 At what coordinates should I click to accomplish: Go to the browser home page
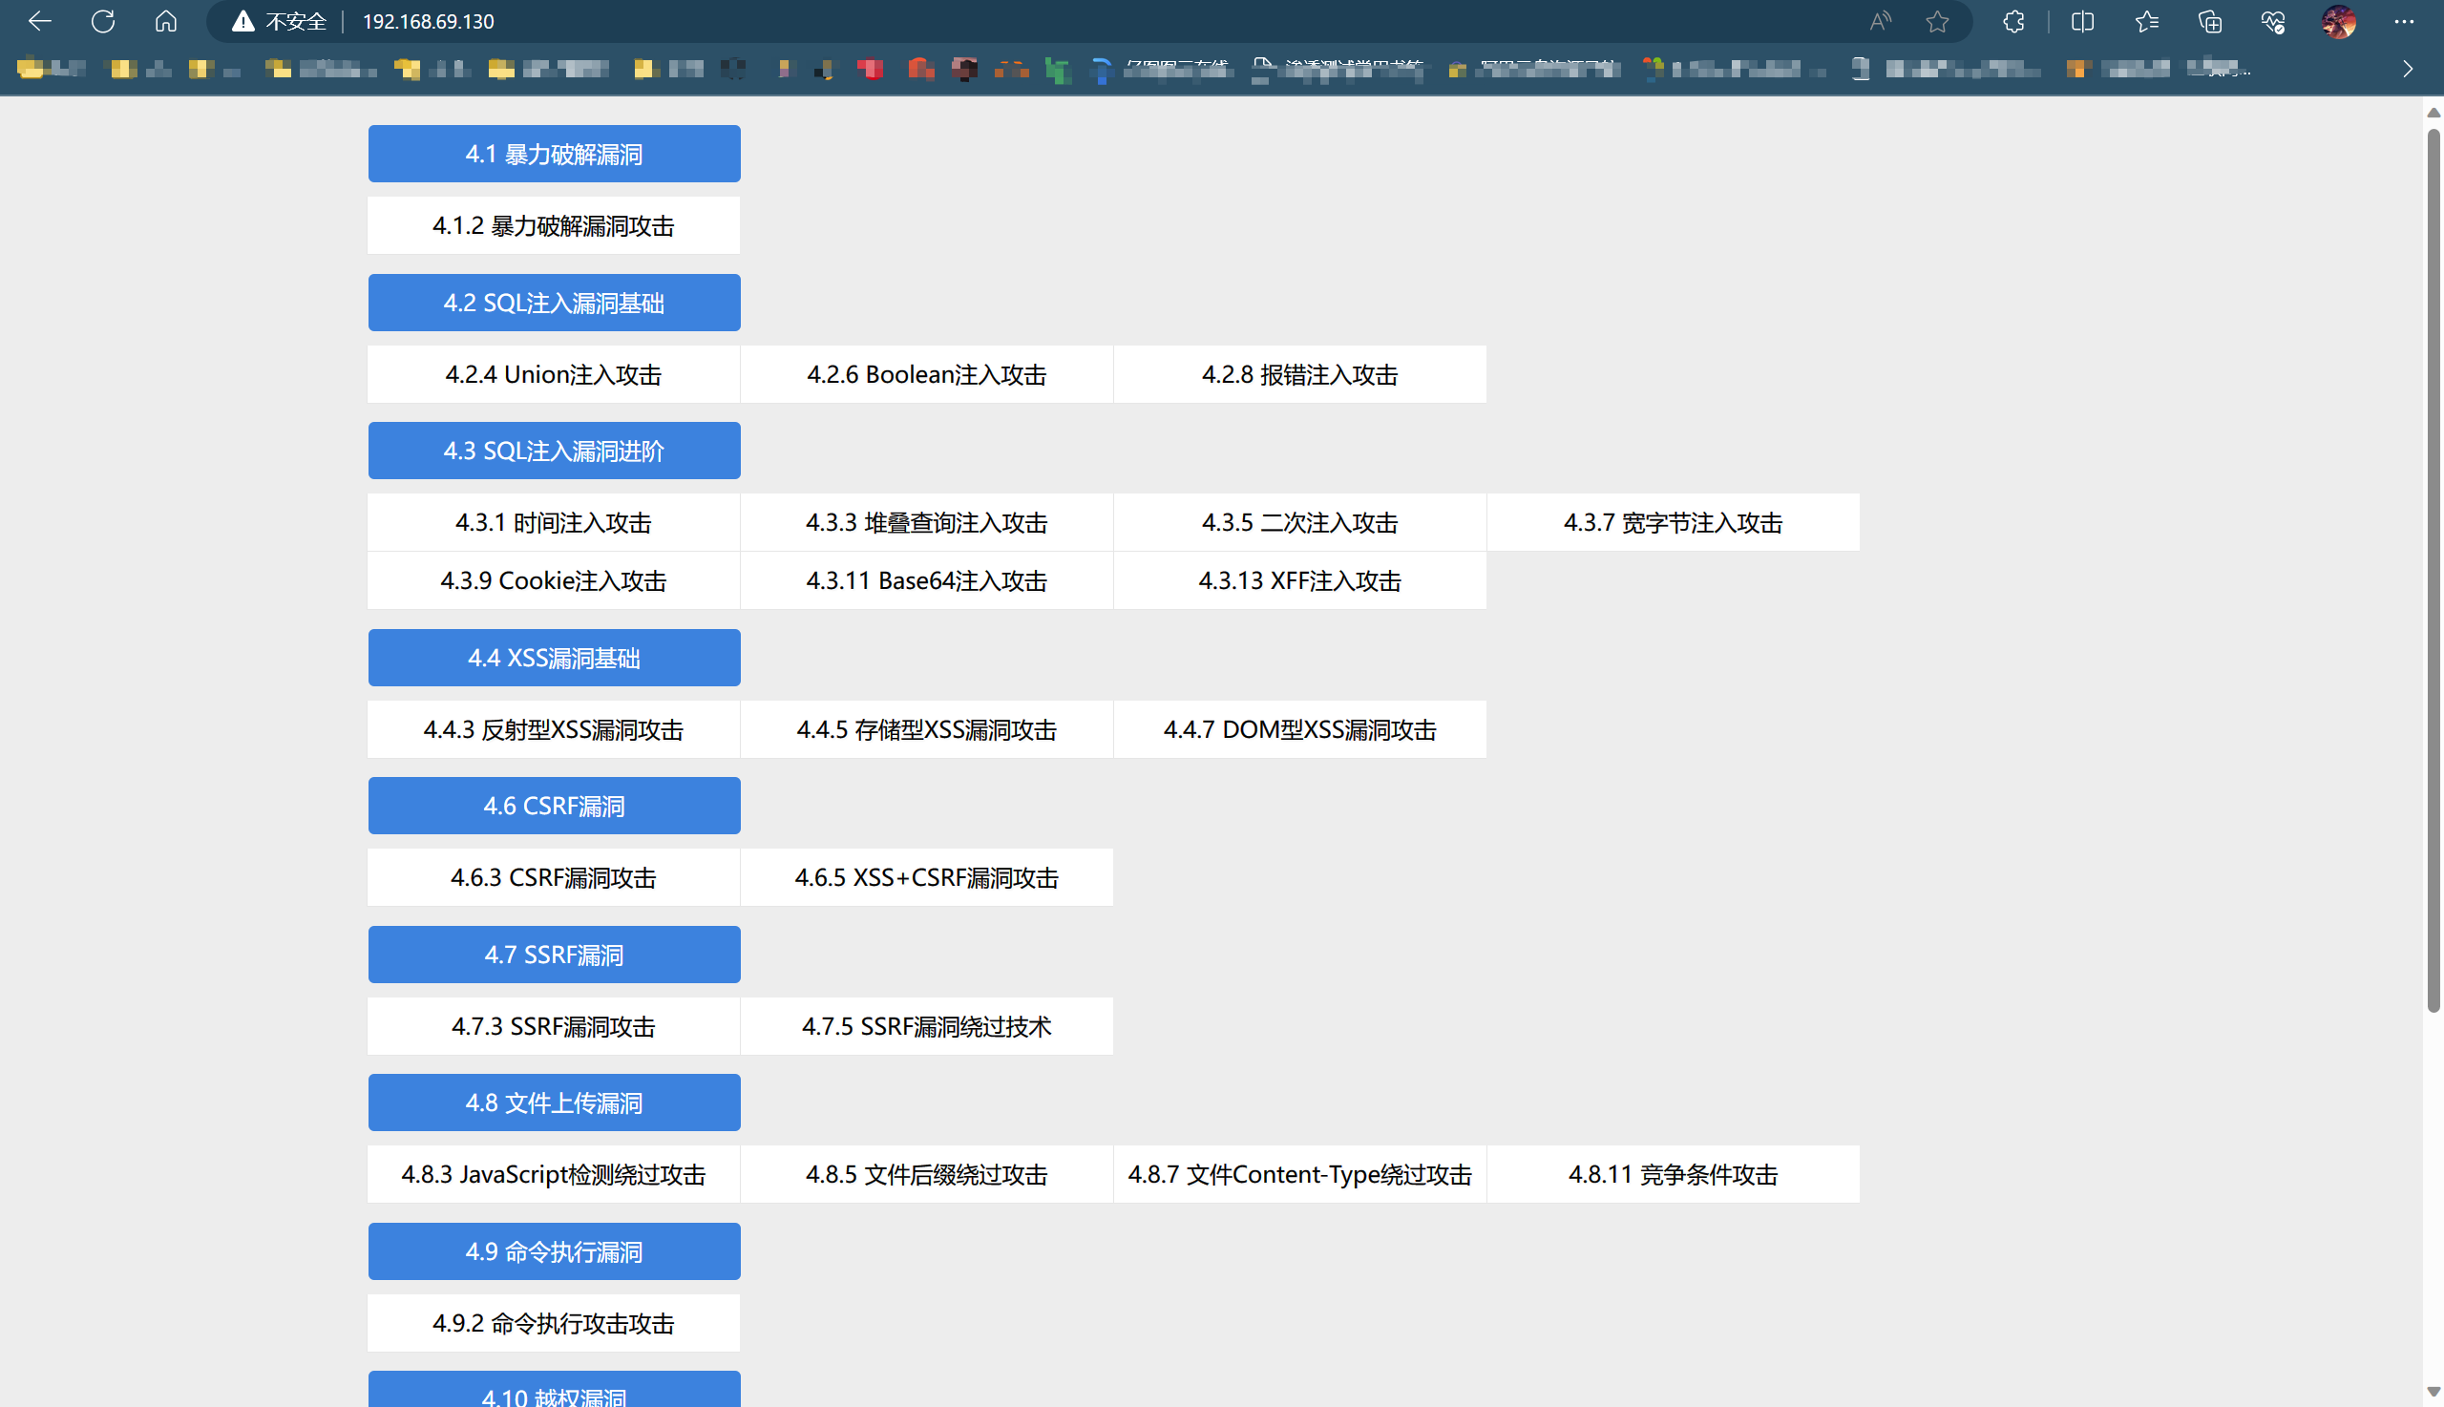[166, 21]
